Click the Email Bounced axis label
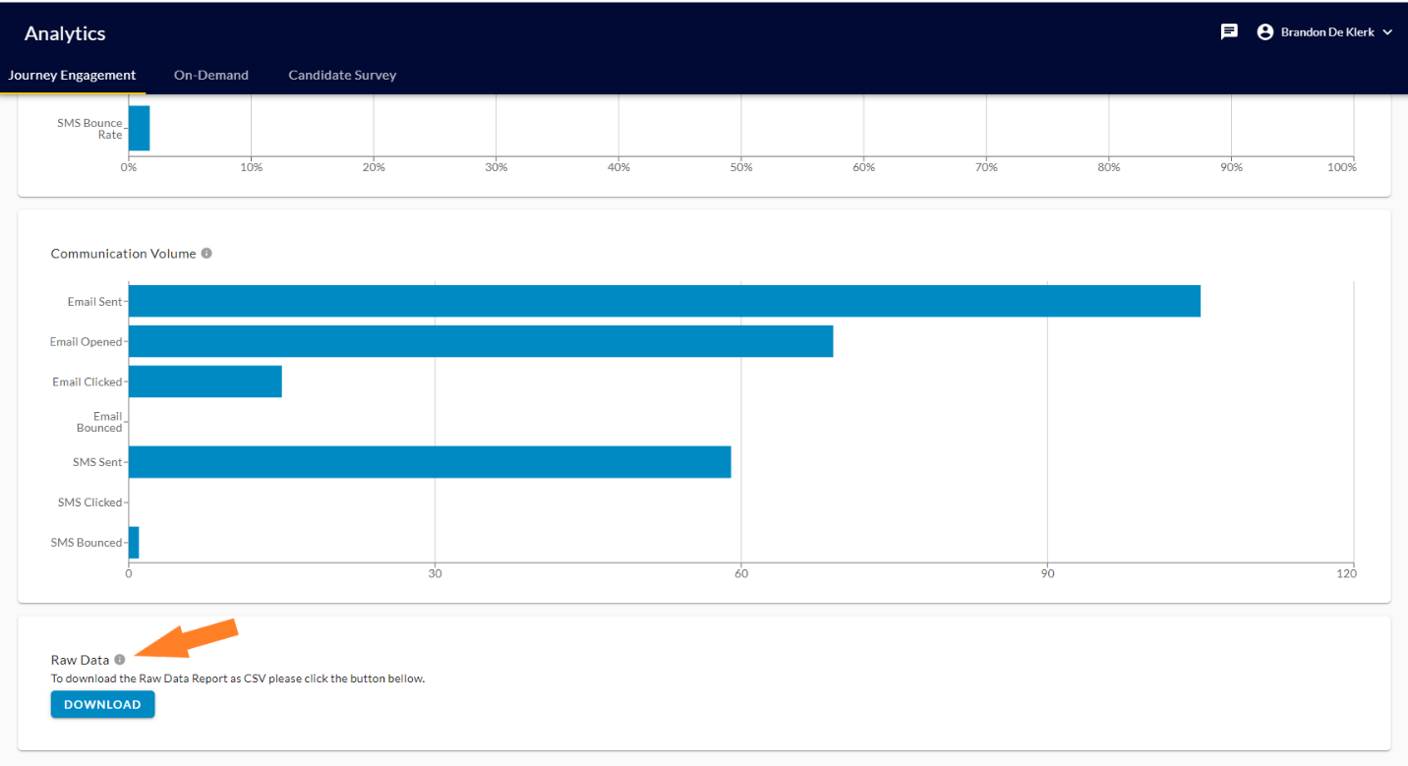This screenshot has height=766, width=1408. click(99, 422)
